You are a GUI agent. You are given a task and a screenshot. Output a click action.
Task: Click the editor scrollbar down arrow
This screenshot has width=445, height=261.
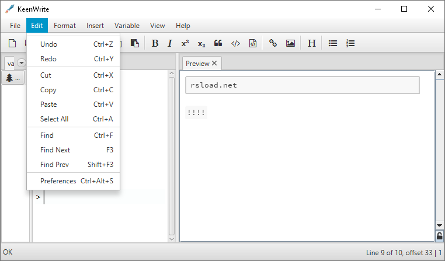click(x=172, y=239)
